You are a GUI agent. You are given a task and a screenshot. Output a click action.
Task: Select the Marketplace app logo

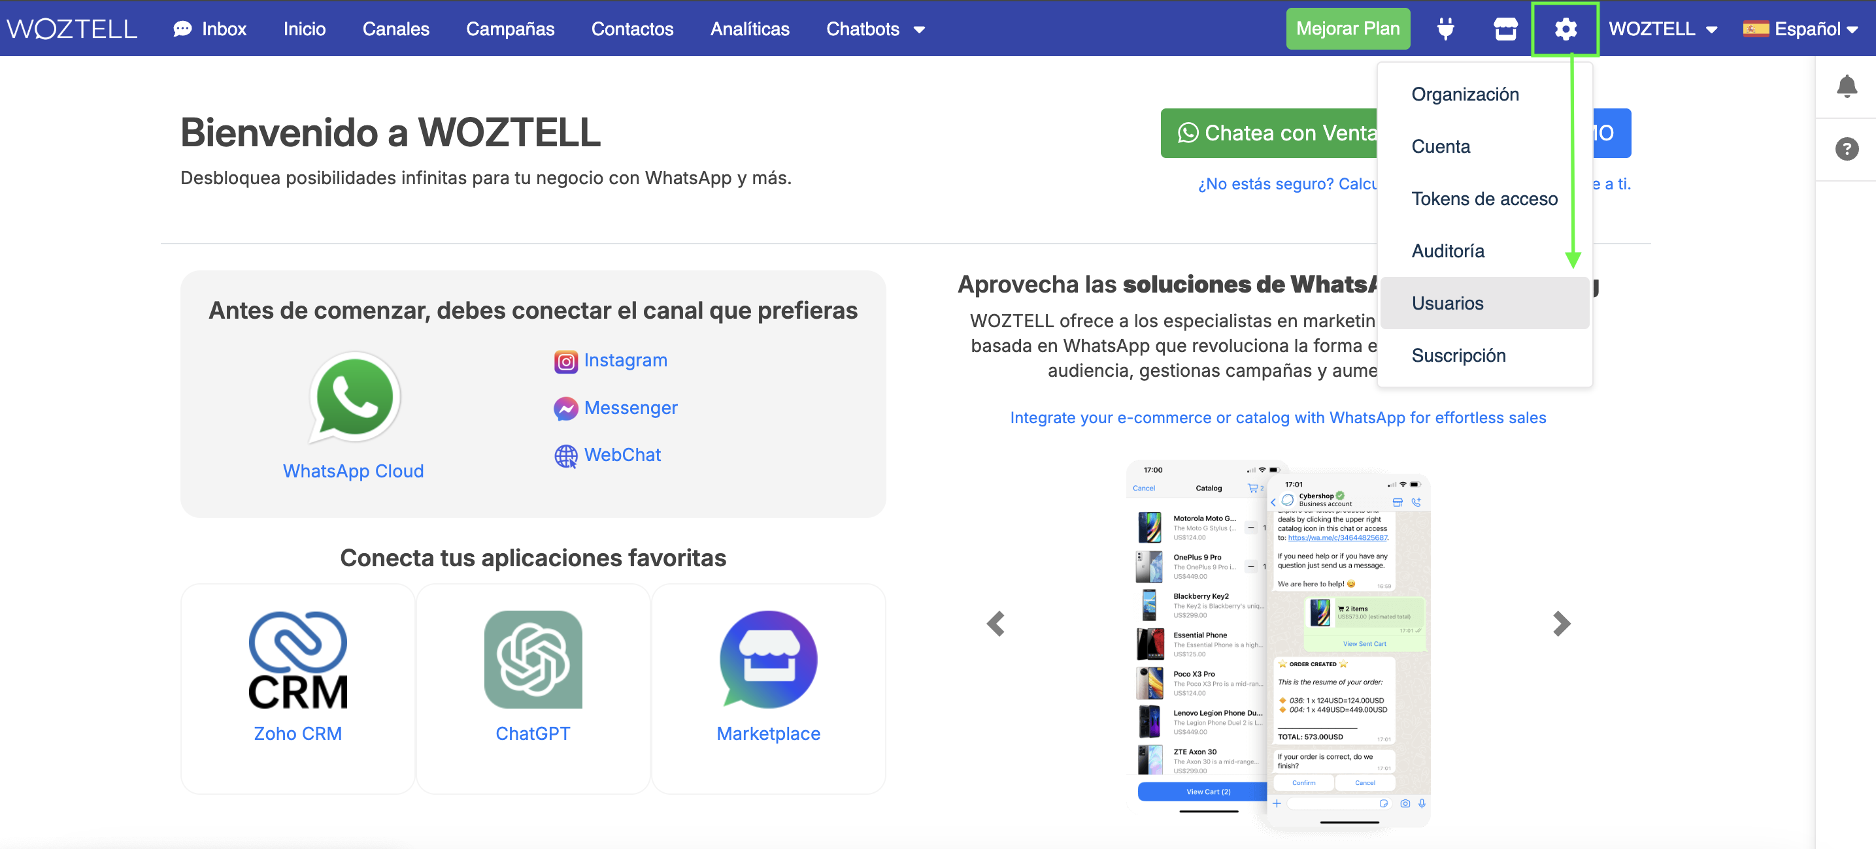tap(768, 659)
